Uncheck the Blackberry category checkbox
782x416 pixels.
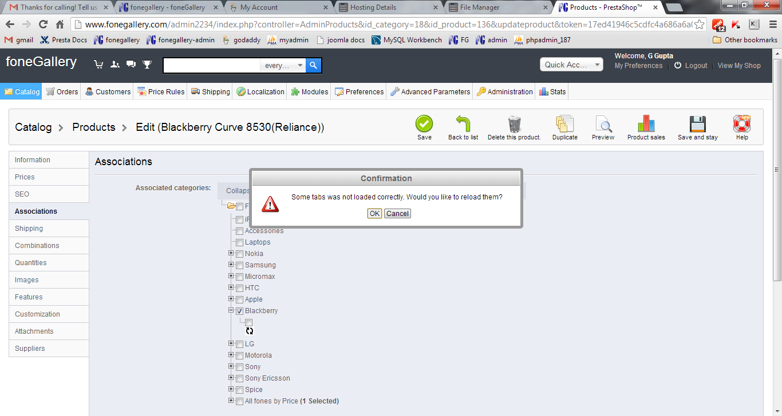pyautogui.click(x=239, y=311)
